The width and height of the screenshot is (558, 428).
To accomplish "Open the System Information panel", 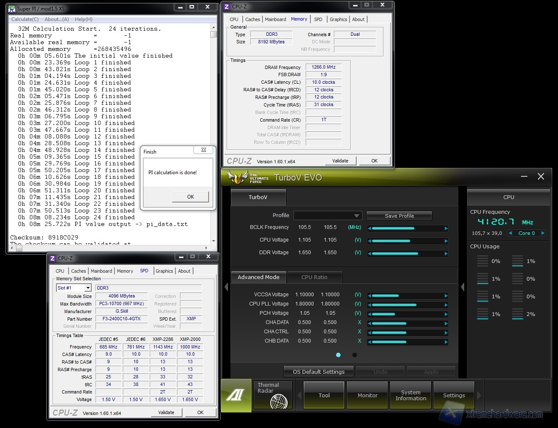I will [410, 395].
